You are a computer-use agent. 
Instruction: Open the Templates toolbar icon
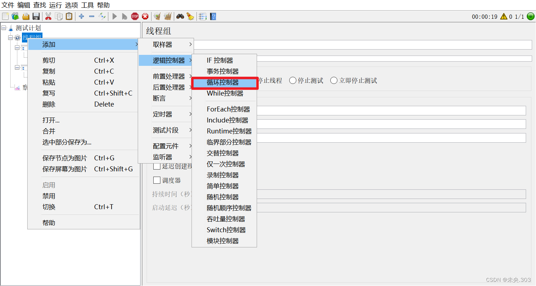[x=15, y=16]
